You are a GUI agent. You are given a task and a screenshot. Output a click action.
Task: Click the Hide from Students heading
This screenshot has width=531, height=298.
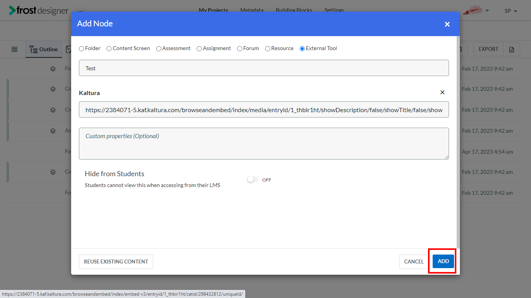point(114,174)
